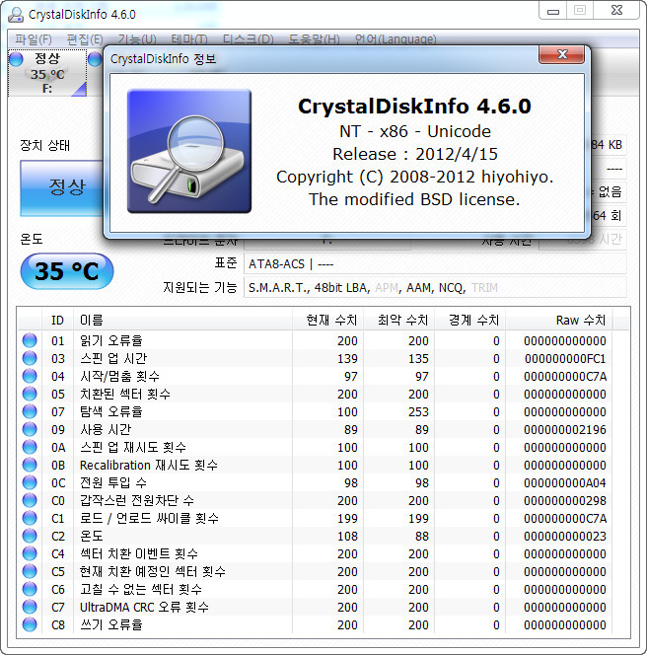Select the 탐색 오류율 attribute row
647x655 pixels.
point(316,411)
